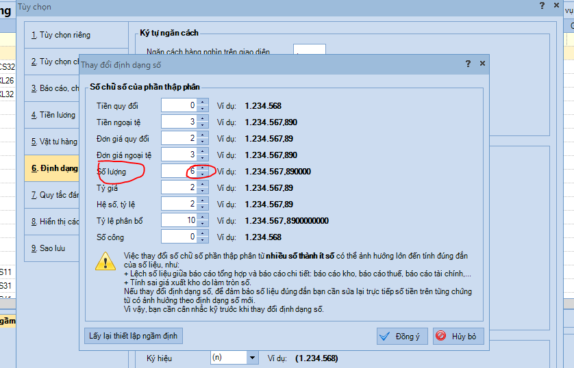Decrease Tỷ giá decimal digits
This screenshot has height=368, width=574.
[202, 191]
